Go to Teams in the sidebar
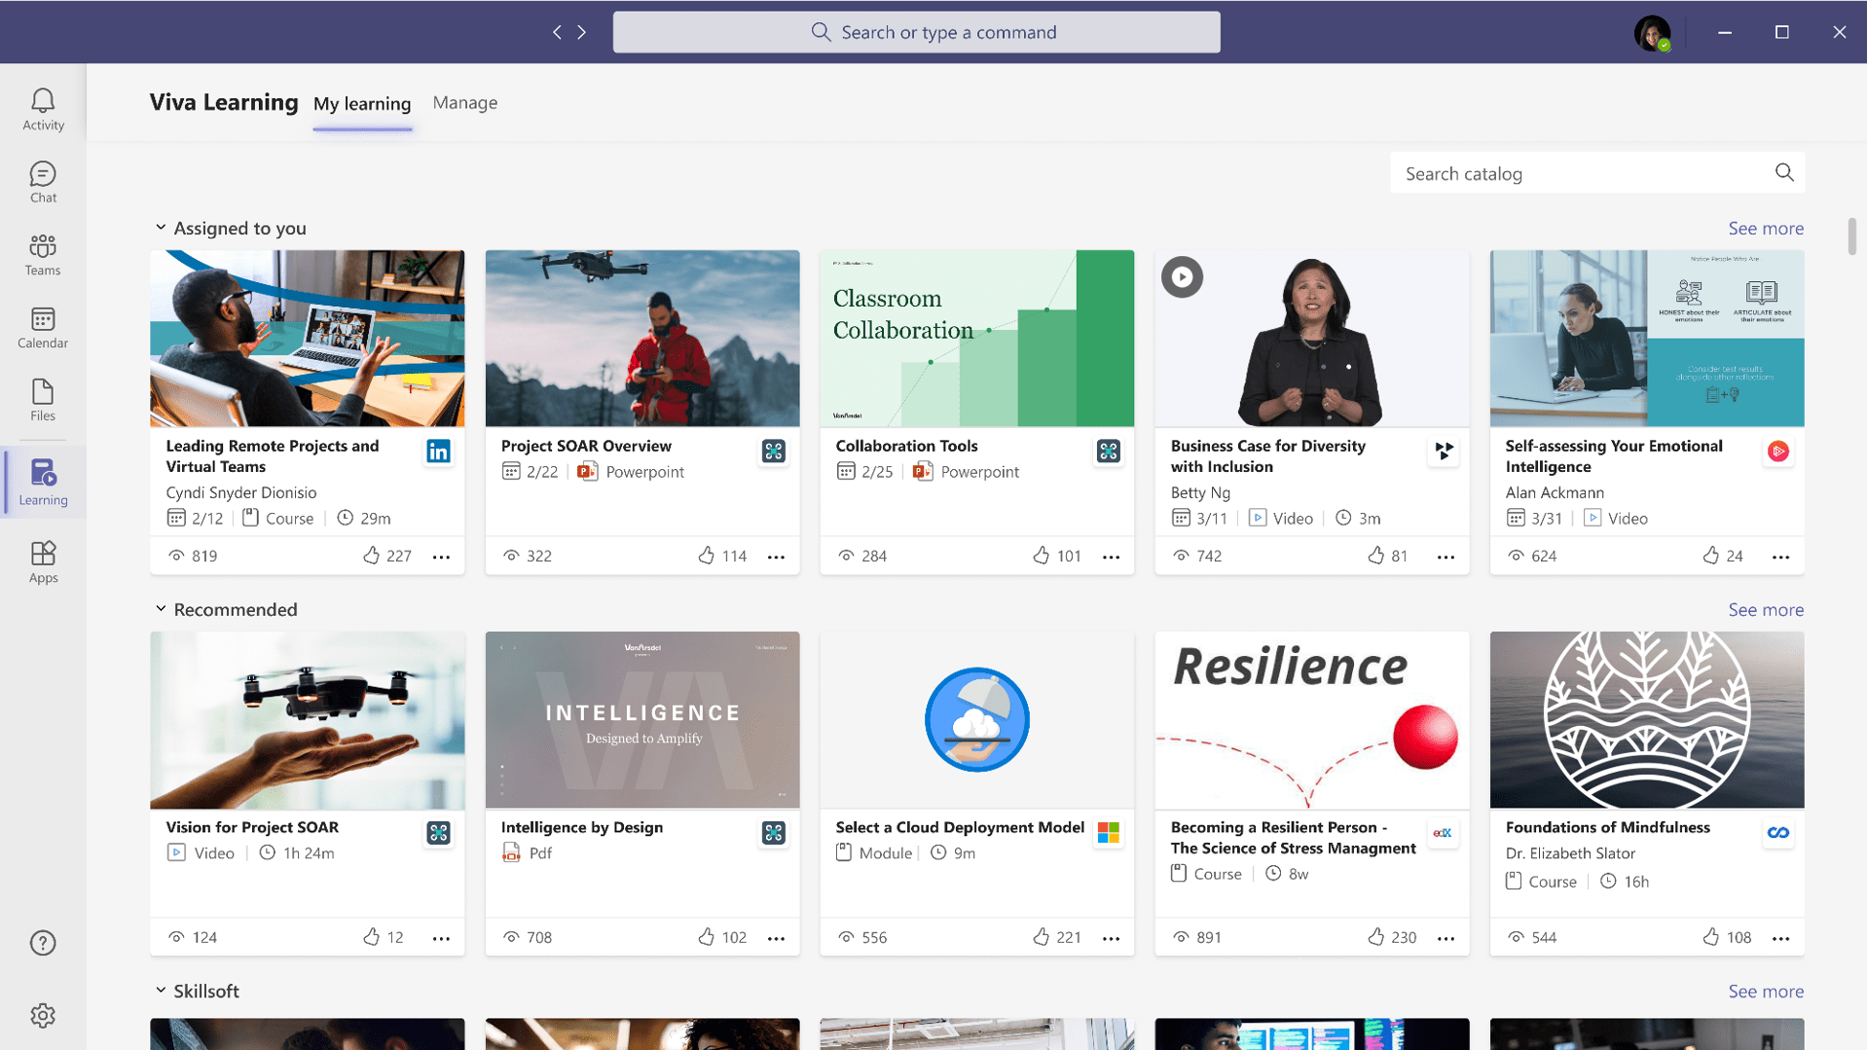Viewport: 1867px width, 1050px height. 43,255
